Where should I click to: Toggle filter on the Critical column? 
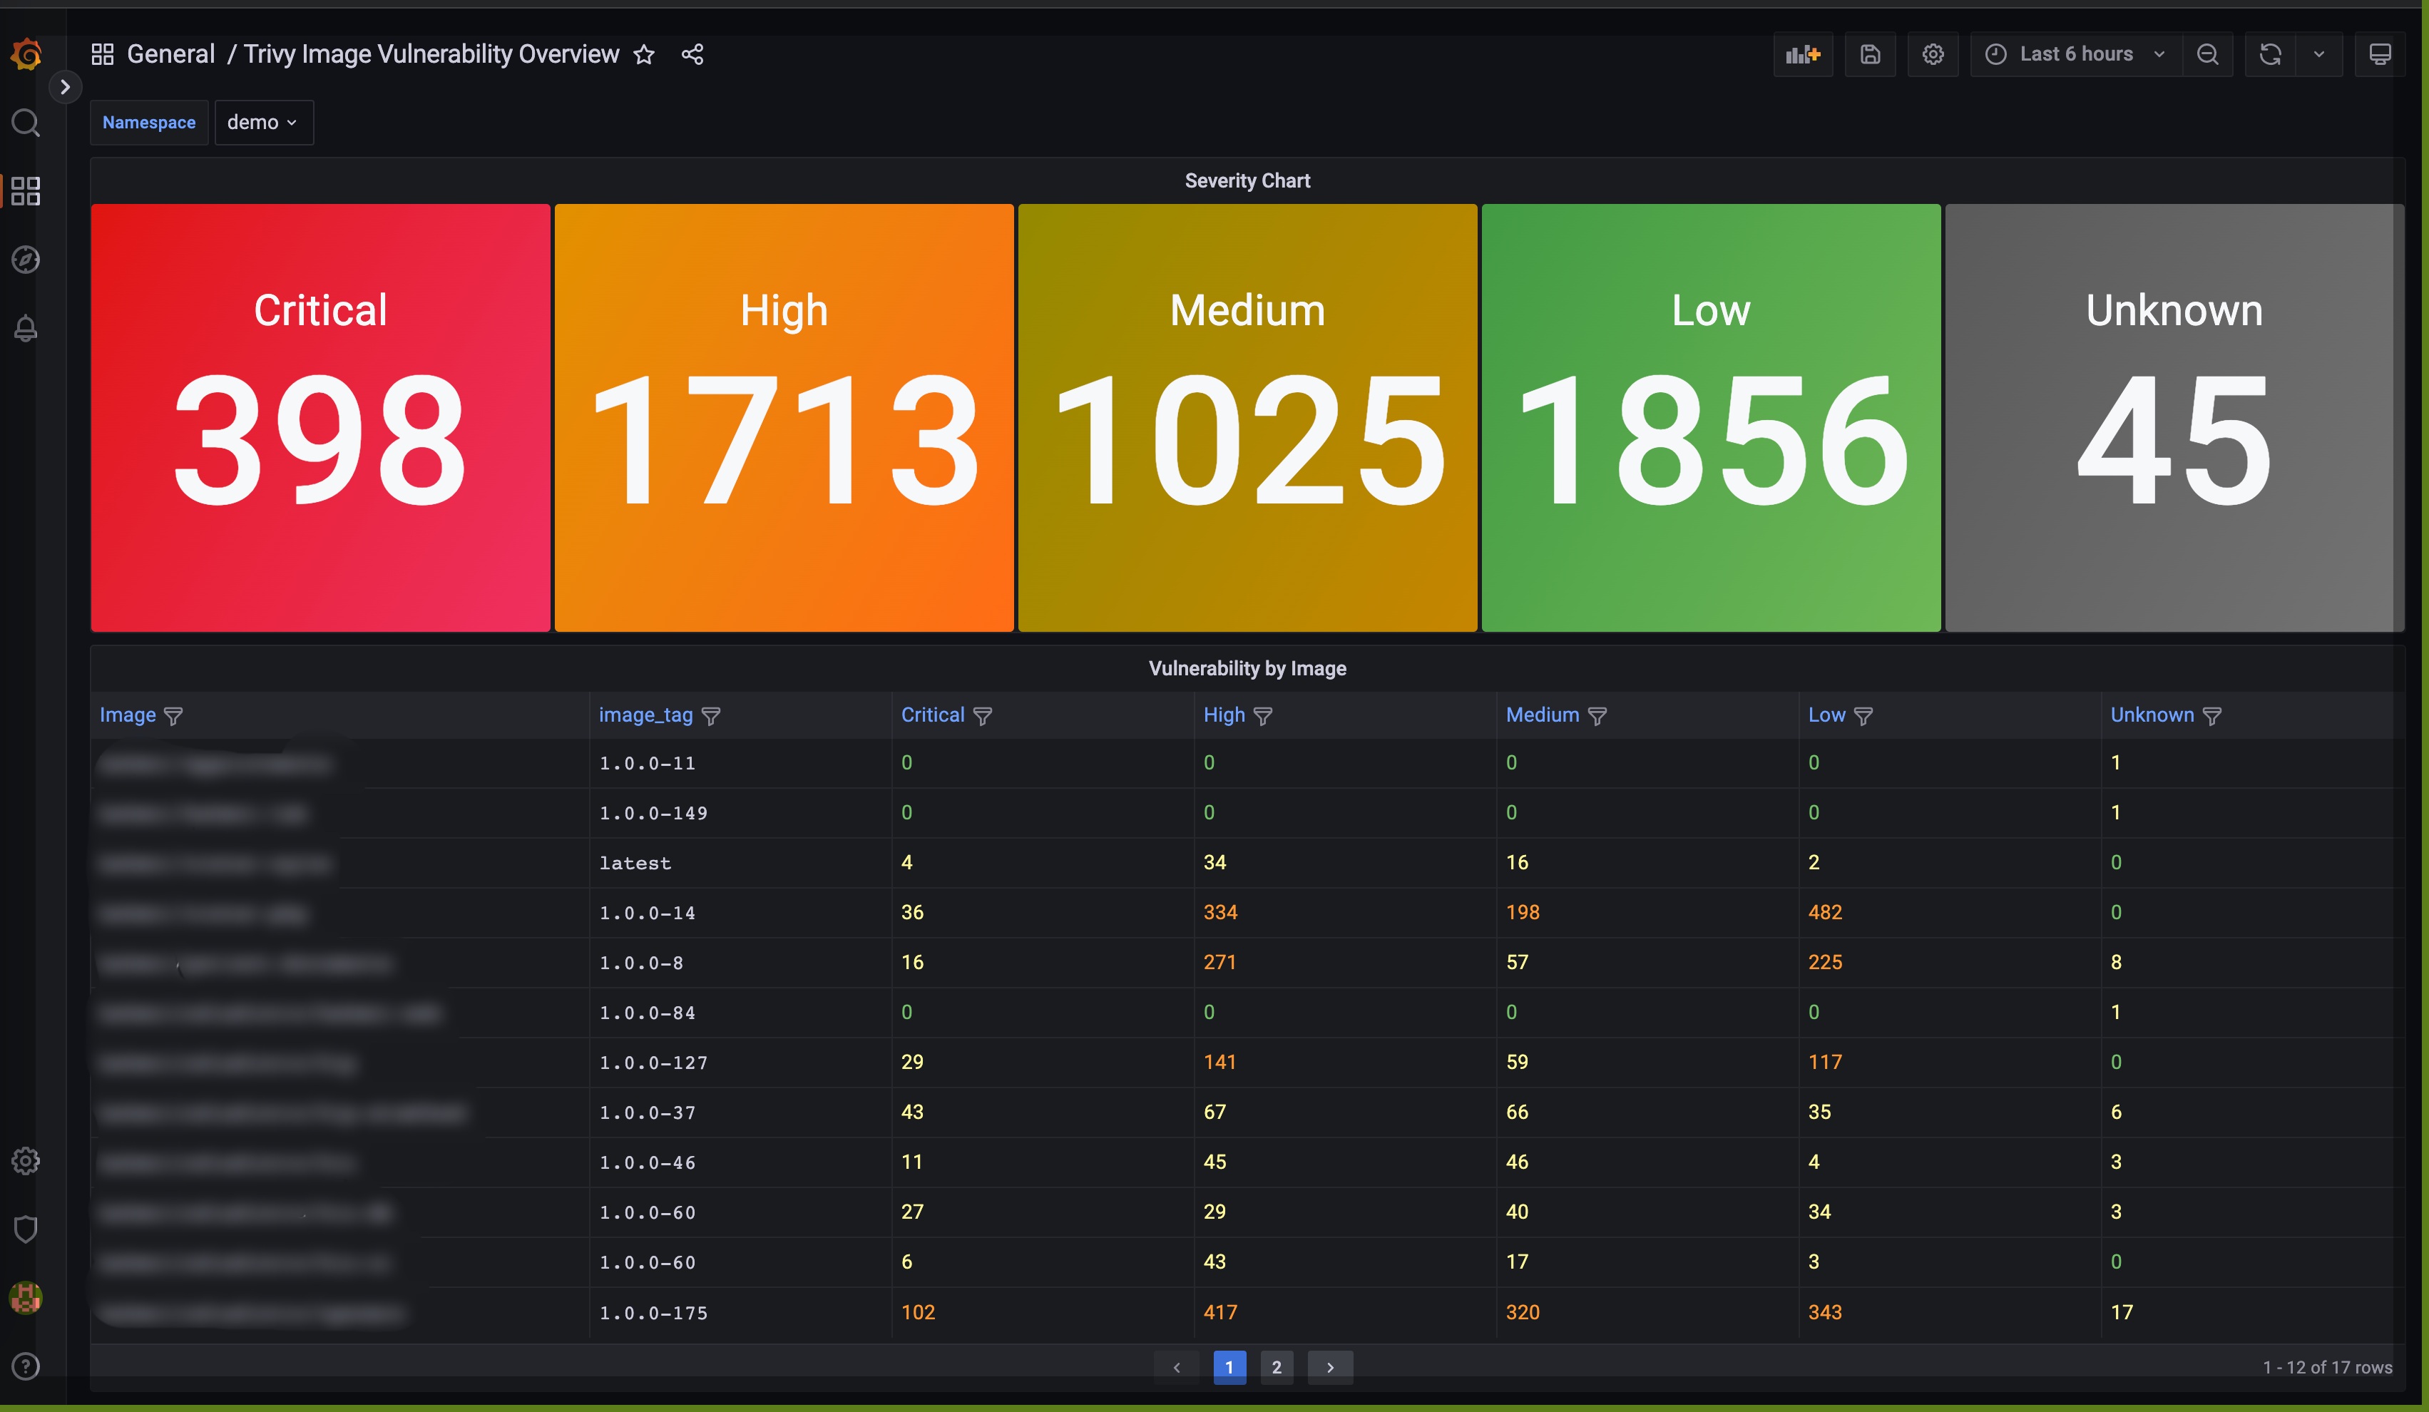pos(982,716)
